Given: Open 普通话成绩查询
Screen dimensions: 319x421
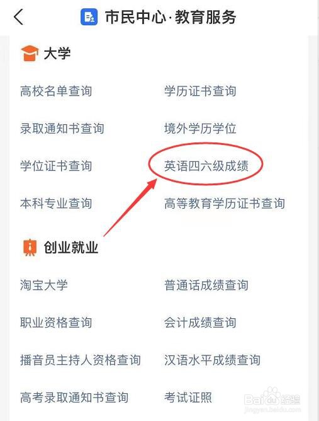Looking at the screenshot, I should [x=206, y=285].
